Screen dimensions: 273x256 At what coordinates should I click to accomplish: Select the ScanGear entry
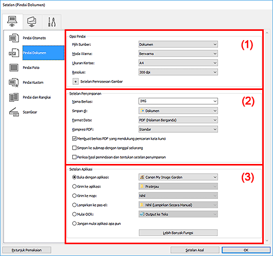pyautogui.click(x=30, y=112)
